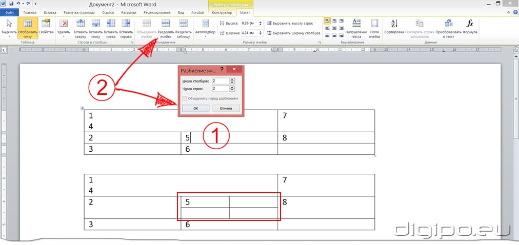Click Отмена button in the dialog

[x=226, y=108]
